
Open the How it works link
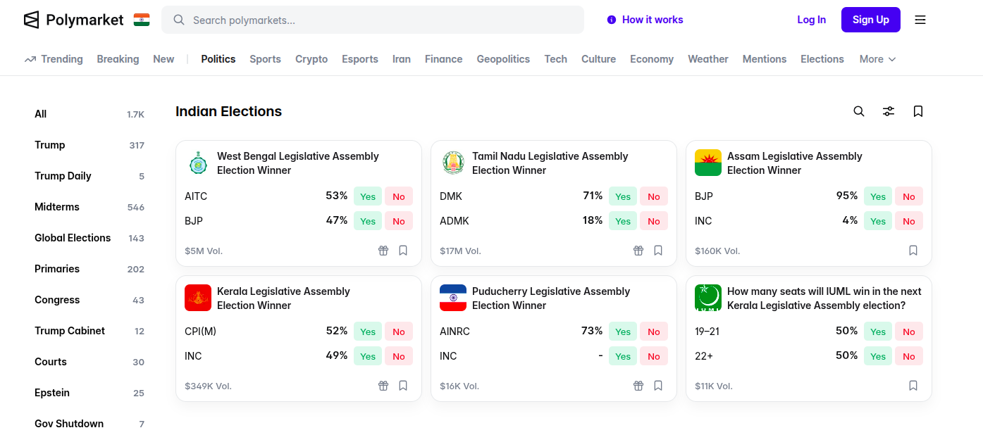[x=645, y=20]
